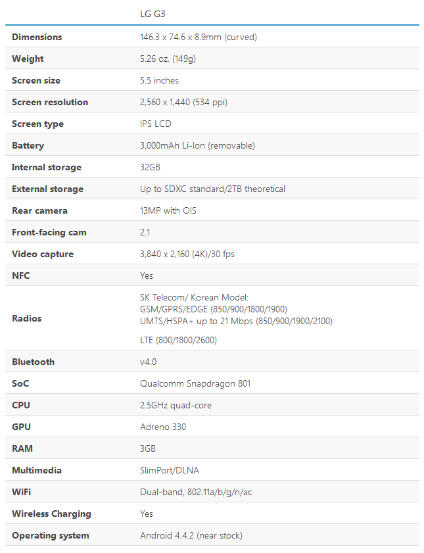The height and width of the screenshot is (553, 424).
Task: Select the Battery row label
Action: tap(28, 146)
